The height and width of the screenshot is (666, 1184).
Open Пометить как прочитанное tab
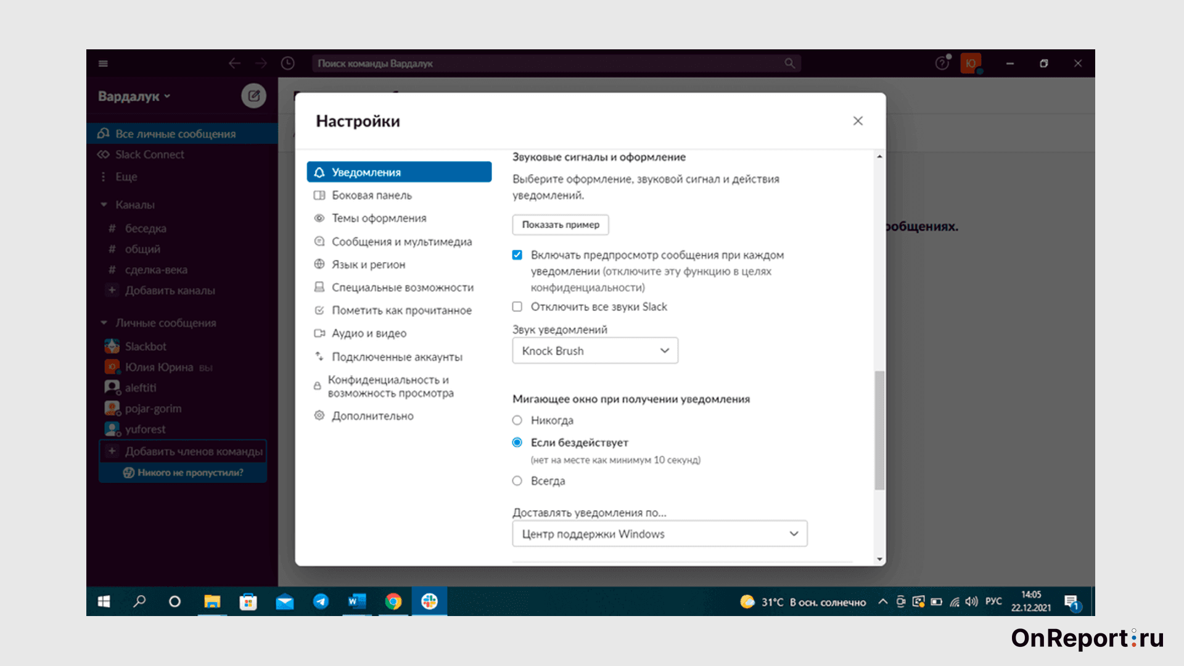[x=399, y=310]
